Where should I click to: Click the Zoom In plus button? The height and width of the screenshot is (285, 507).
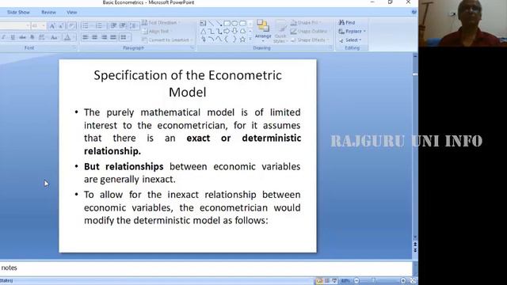(403, 281)
